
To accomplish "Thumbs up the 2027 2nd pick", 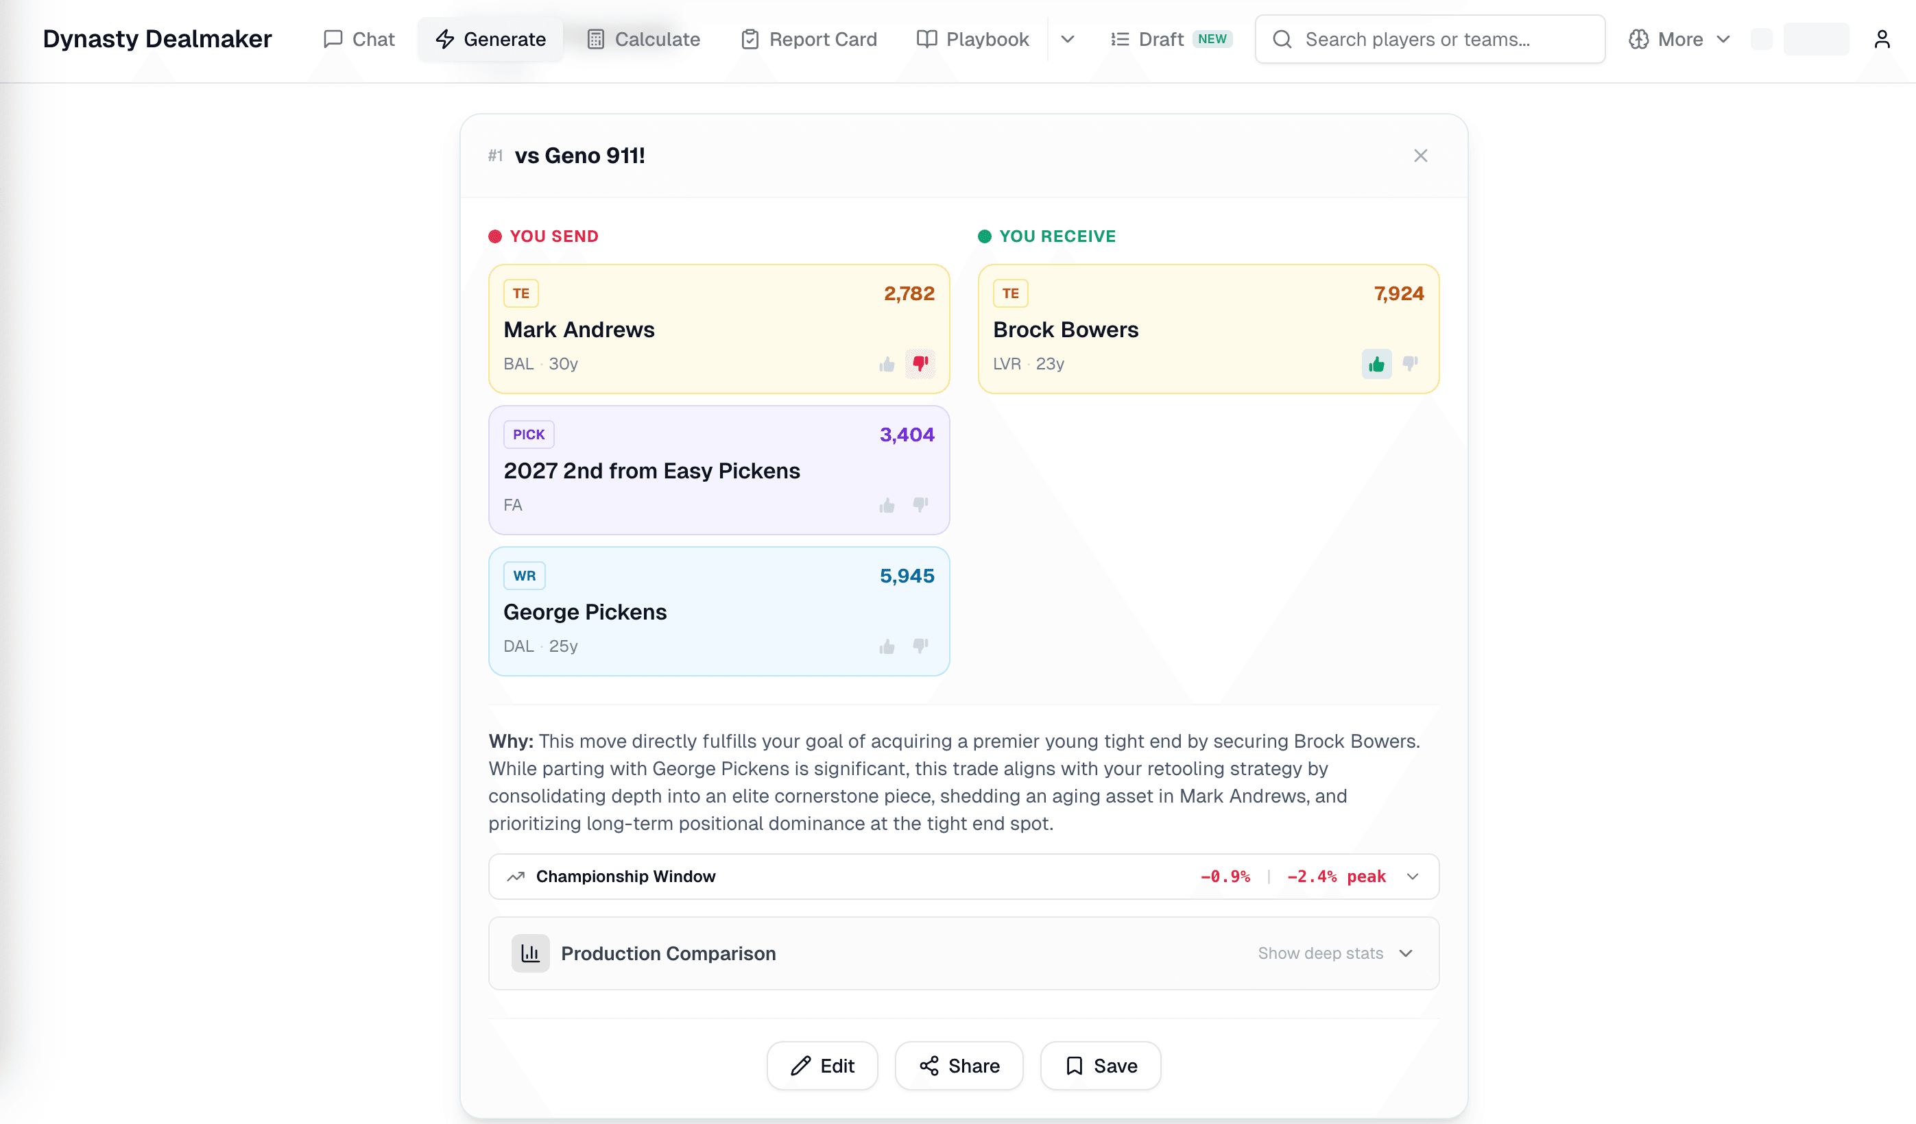I will [x=887, y=505].
